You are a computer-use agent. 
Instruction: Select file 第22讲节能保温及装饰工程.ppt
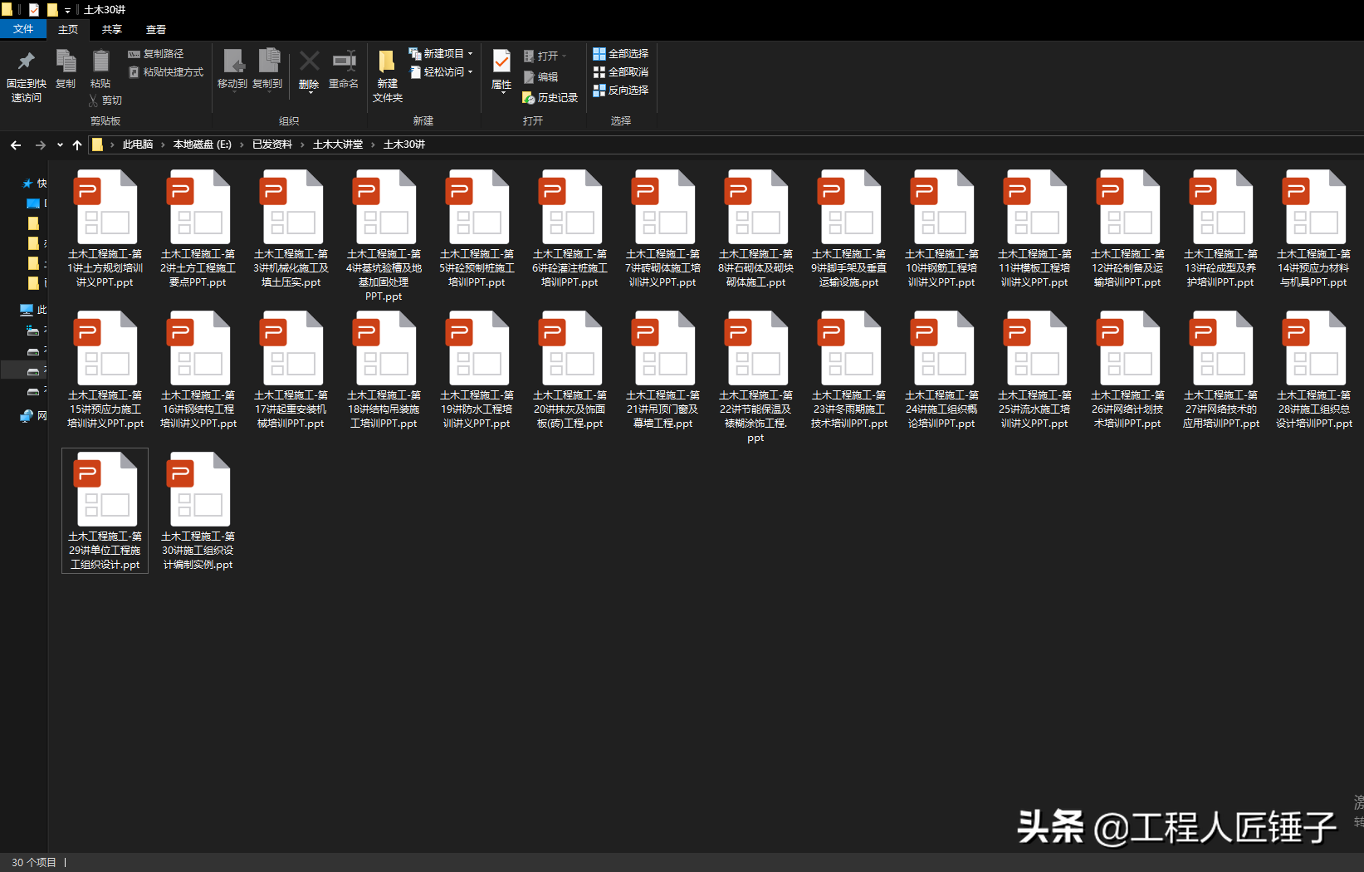[x=756, y=377]
